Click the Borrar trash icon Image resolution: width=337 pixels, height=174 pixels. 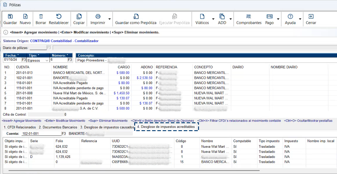point(41,17)
